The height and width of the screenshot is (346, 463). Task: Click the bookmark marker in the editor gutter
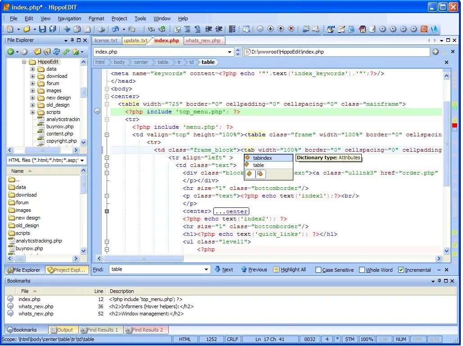[x=97, y=111]
